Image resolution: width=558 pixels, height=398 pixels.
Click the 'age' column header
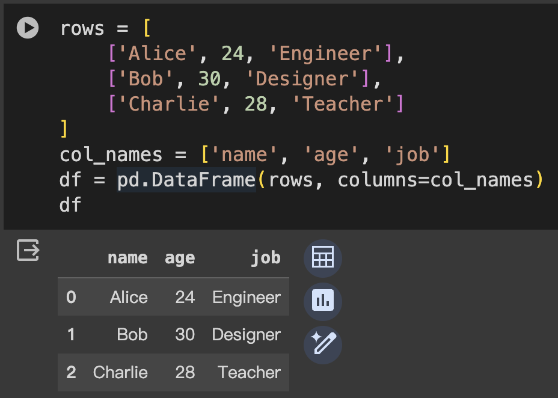(x=180, y=258)
